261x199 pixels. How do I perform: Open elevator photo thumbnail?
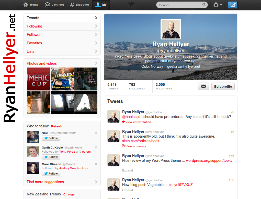point(38,103)
